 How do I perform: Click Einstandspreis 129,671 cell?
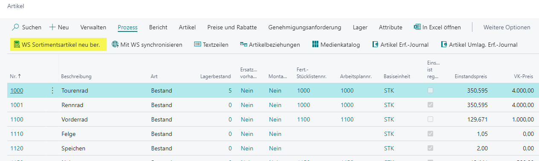click(478, 119)
